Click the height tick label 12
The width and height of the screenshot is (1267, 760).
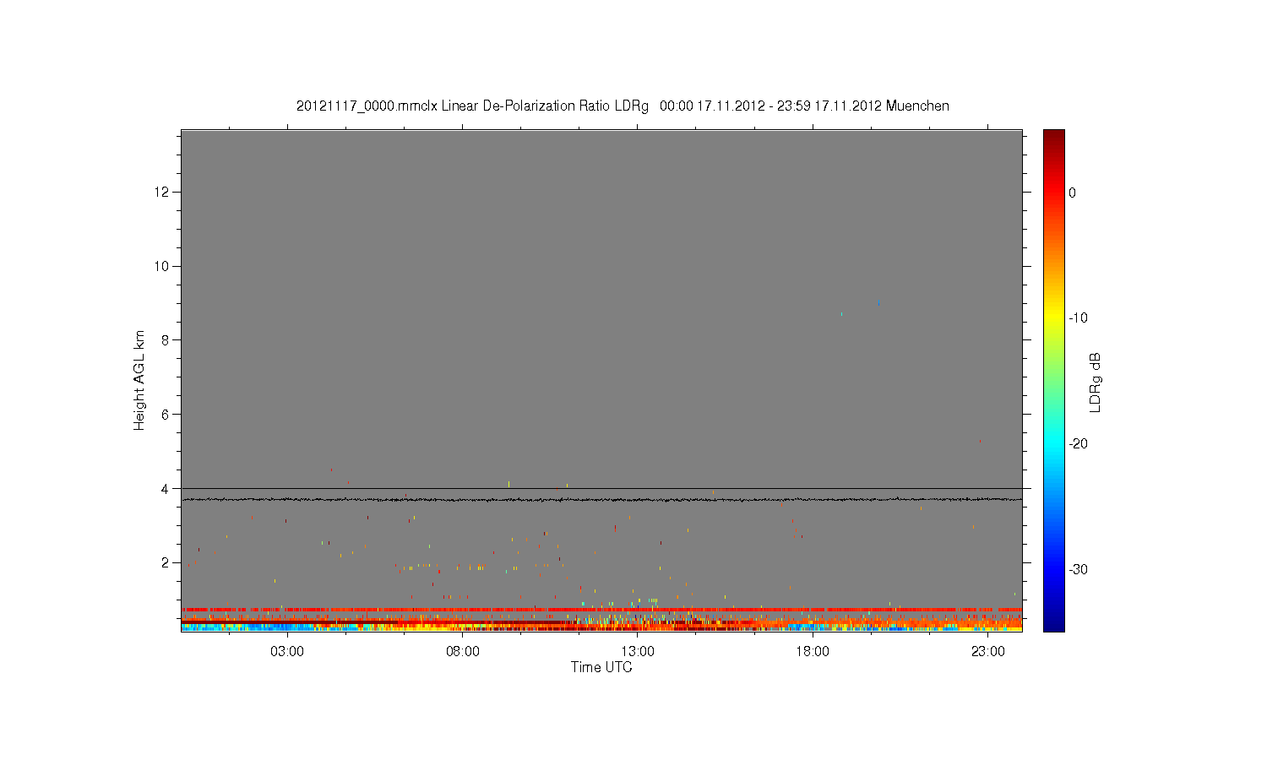(x=163, y=192)
